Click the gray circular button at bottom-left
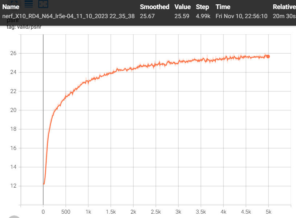296x218 pixels. 15,216
